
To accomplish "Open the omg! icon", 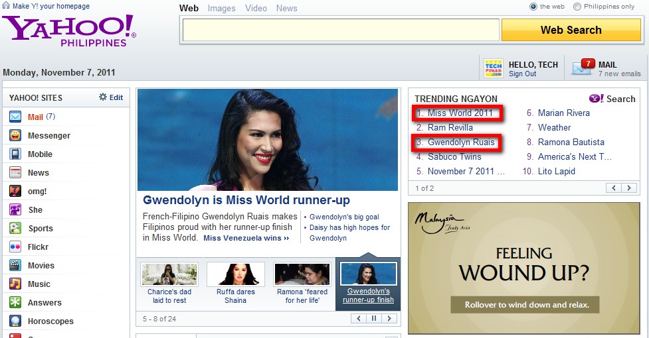I will [15, 191].
